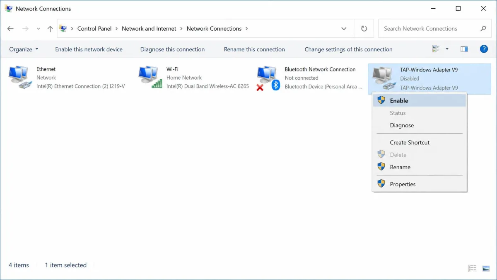Click the greyed Status menu entry
The width and height of the screenshot is (497, 280).
pos(420,113)
